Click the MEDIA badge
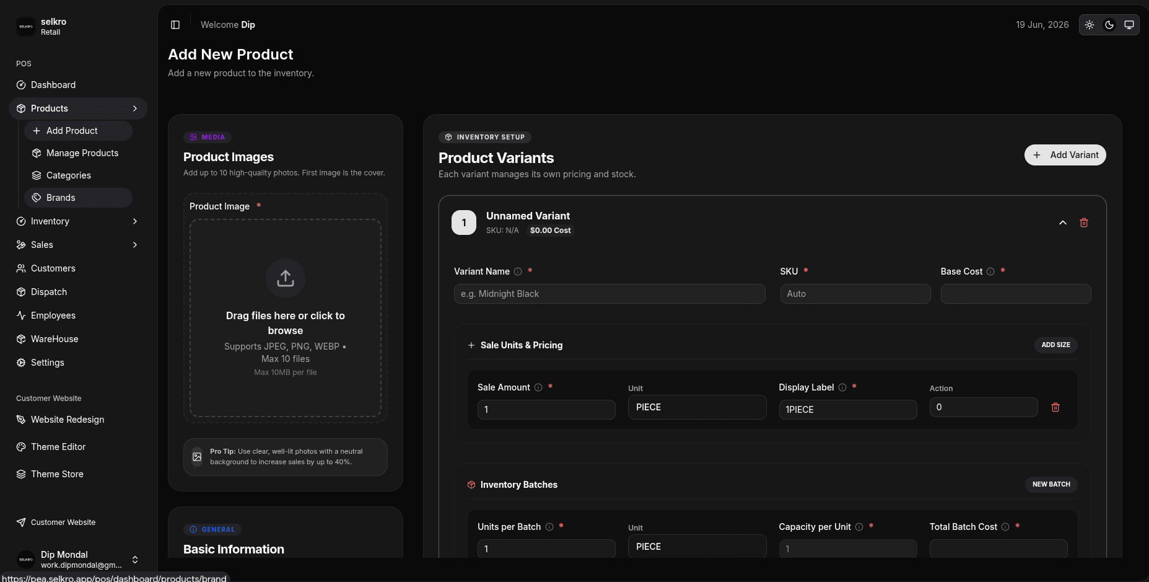 (x=208, y=137)
